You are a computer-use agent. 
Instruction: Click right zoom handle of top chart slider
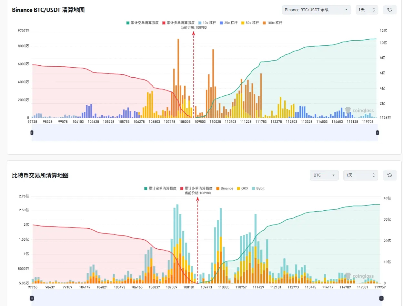[378, 133]
